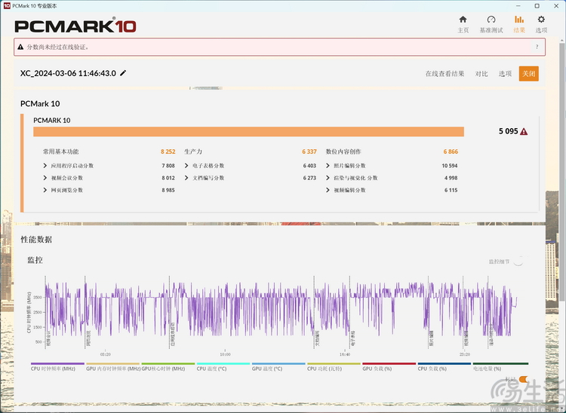Click the PCMARK 10 logo

click(x=75, y=26)
